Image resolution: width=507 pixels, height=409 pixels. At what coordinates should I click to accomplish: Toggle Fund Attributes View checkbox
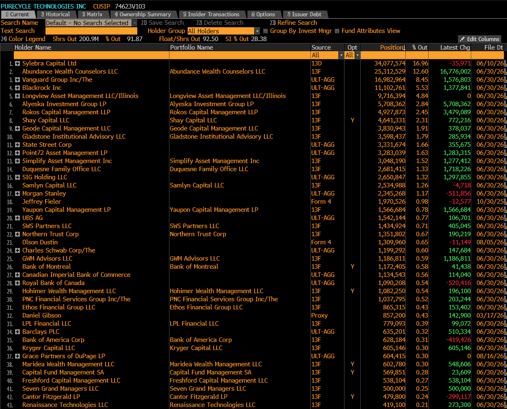click(337, 31)
